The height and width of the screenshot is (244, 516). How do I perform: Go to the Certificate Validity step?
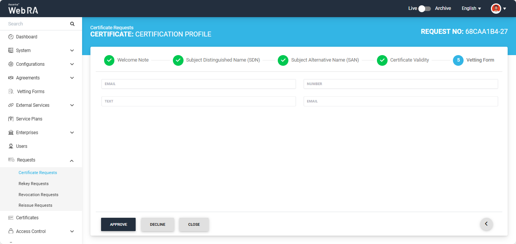point(409,60)
